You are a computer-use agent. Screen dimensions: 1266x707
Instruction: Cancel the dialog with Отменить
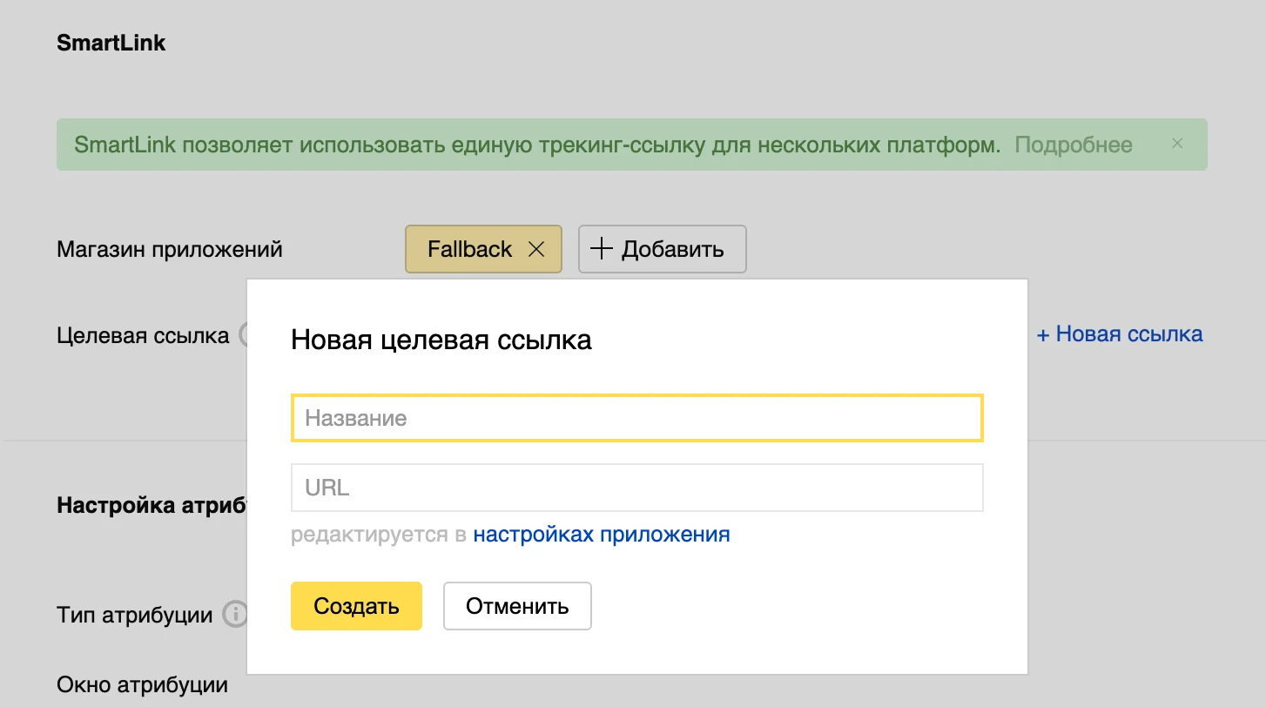tap(517, 605)
